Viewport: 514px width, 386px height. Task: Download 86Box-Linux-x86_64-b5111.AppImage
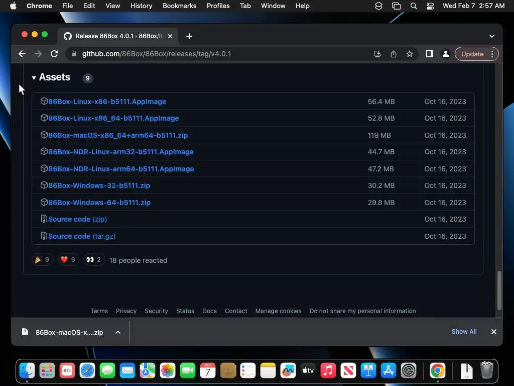pos(113,118)
